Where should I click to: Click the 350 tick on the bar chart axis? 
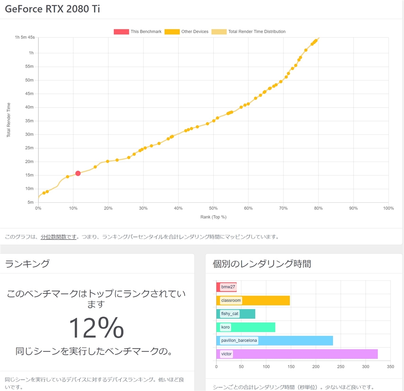[390, 367]
